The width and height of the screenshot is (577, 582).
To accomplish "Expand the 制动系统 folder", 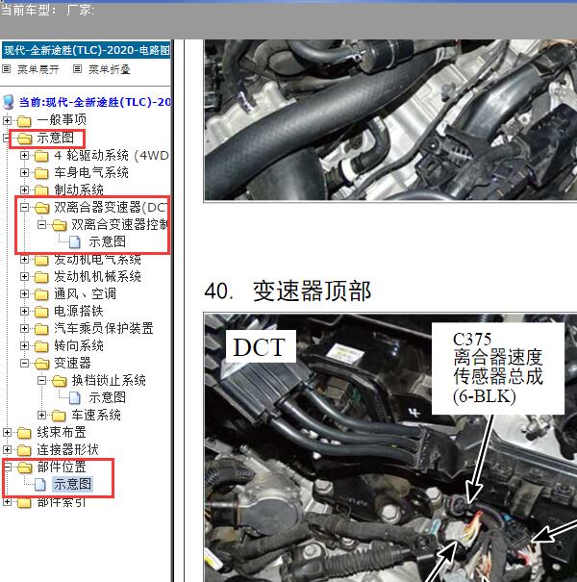I will click(24, 190).
